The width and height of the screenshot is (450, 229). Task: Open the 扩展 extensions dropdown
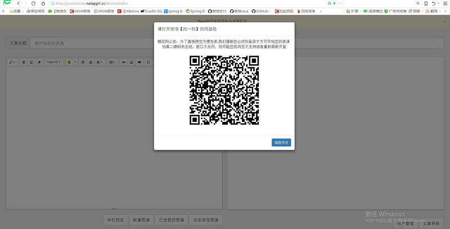point(354,11)
